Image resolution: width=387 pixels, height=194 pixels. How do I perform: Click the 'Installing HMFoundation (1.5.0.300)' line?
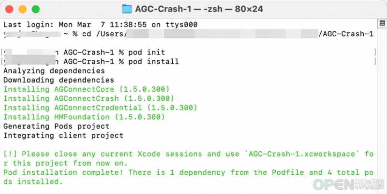click(x=84, y=117)
